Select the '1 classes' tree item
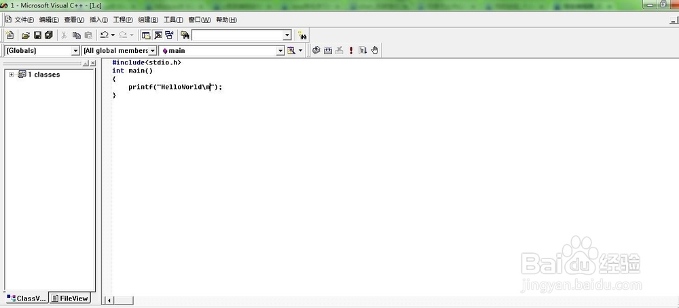Viewport: 679px width, 308px height. (43, 75)
